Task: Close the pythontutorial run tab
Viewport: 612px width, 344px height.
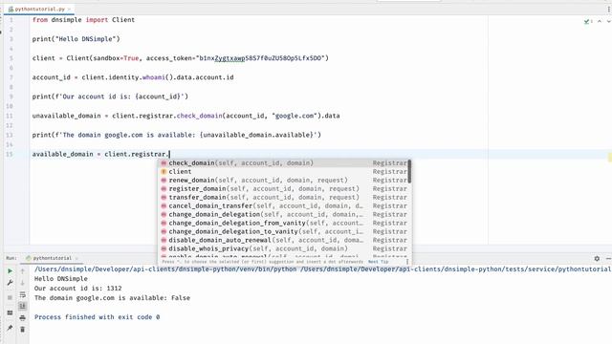Action: click(76, 258)
